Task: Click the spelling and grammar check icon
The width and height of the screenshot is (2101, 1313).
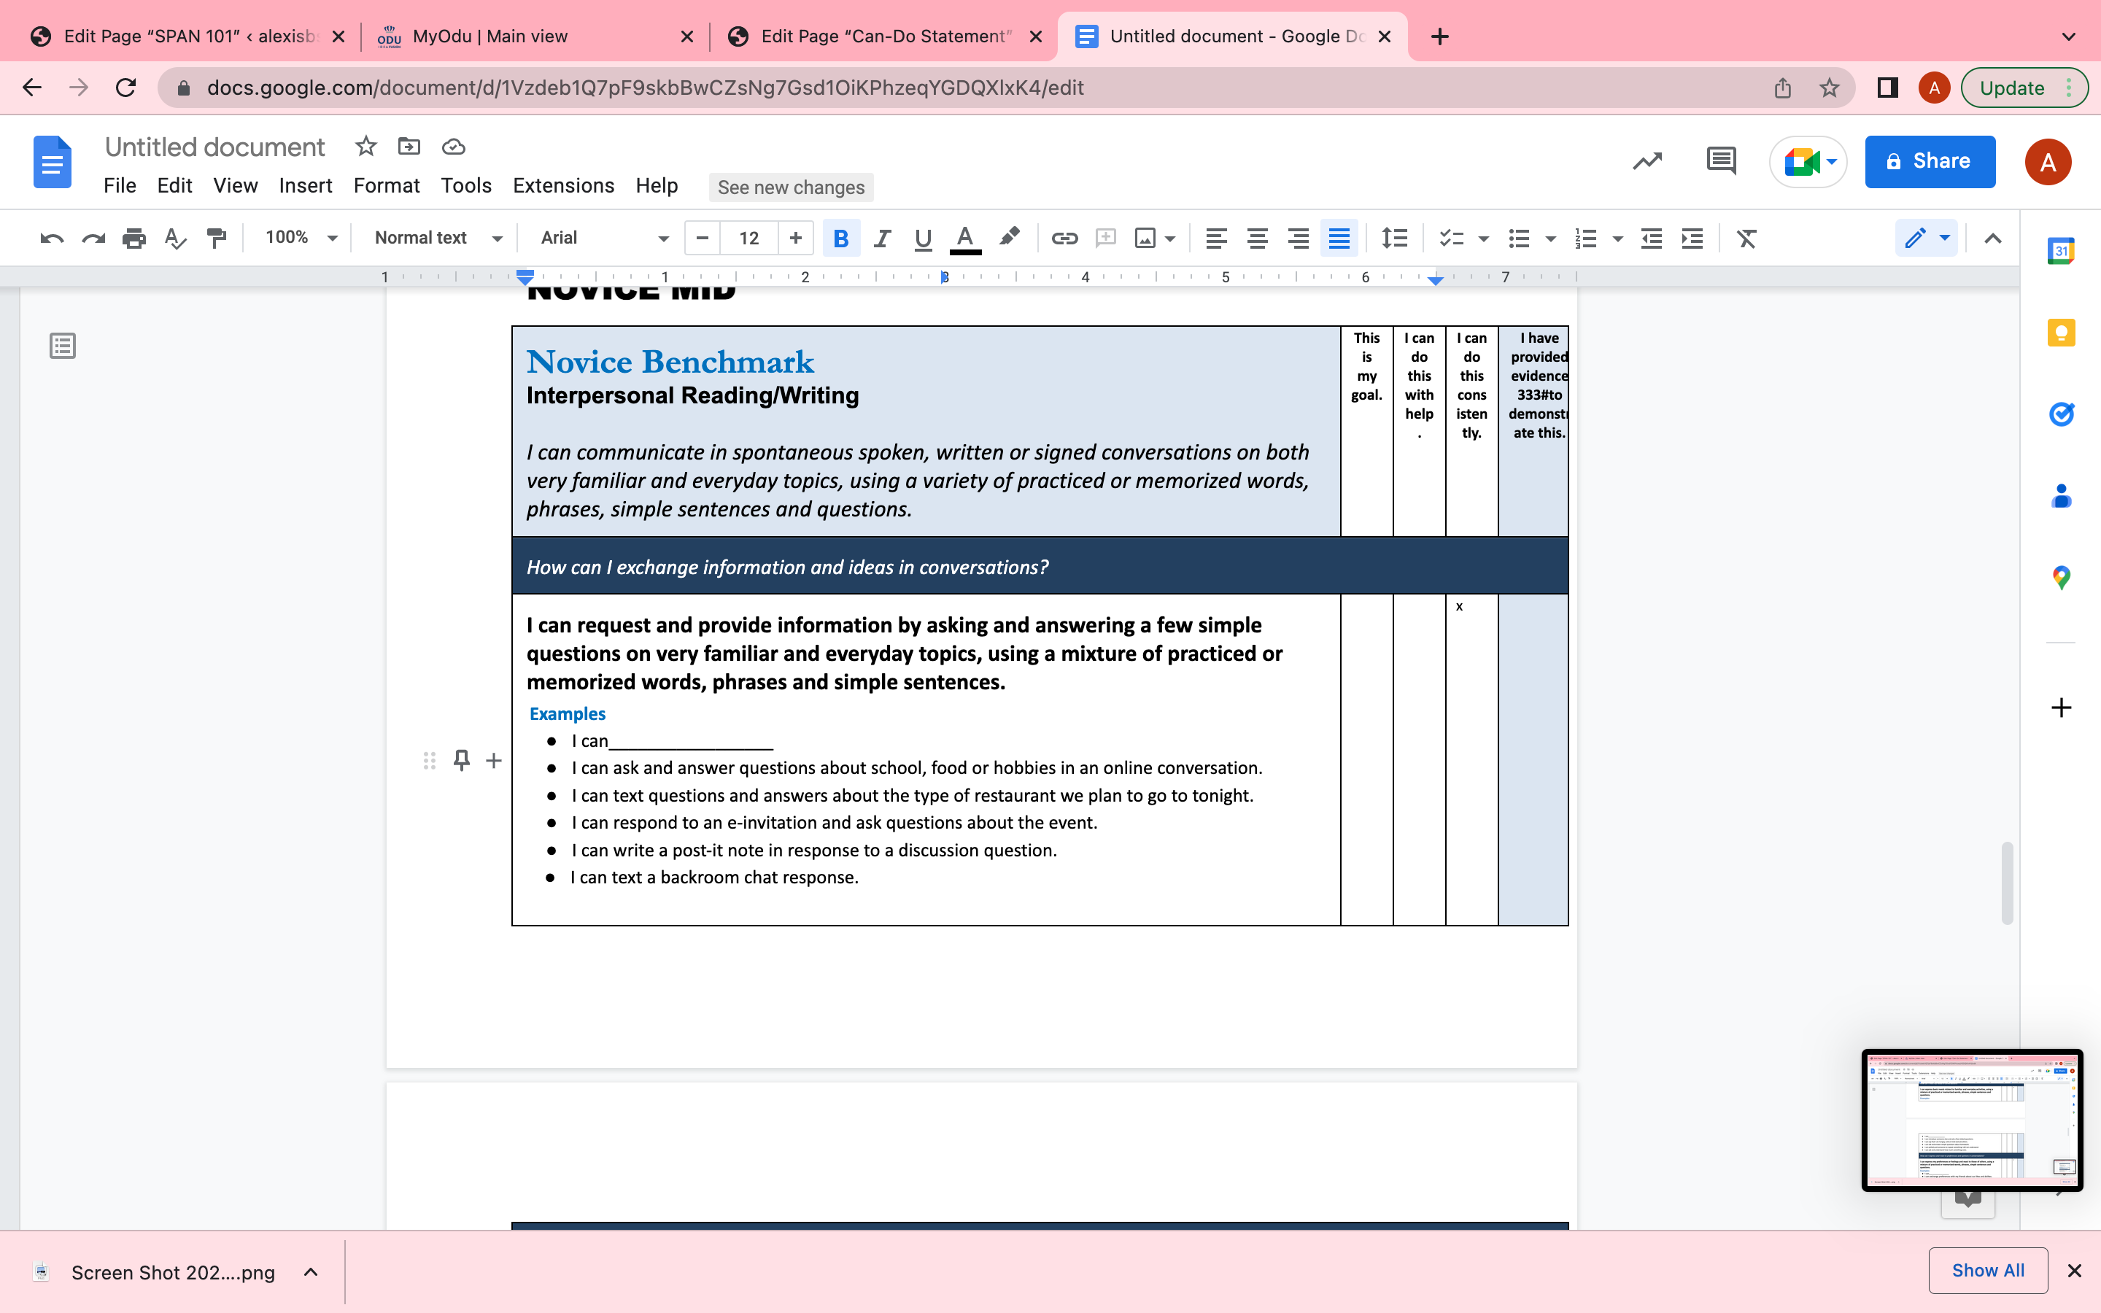Action: (175, 238)
